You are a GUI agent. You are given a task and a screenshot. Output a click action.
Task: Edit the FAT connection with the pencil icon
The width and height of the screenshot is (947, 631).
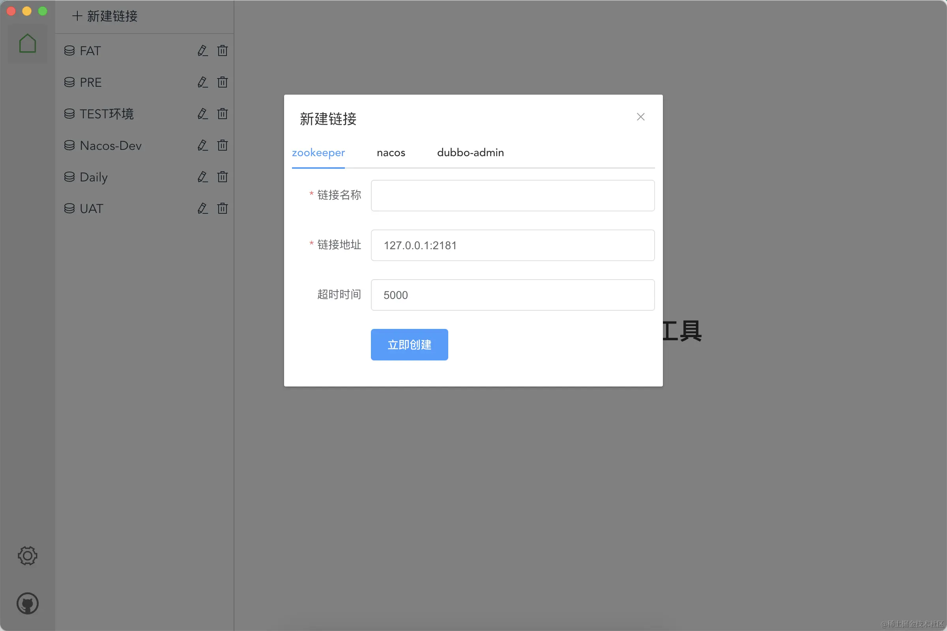202,51
